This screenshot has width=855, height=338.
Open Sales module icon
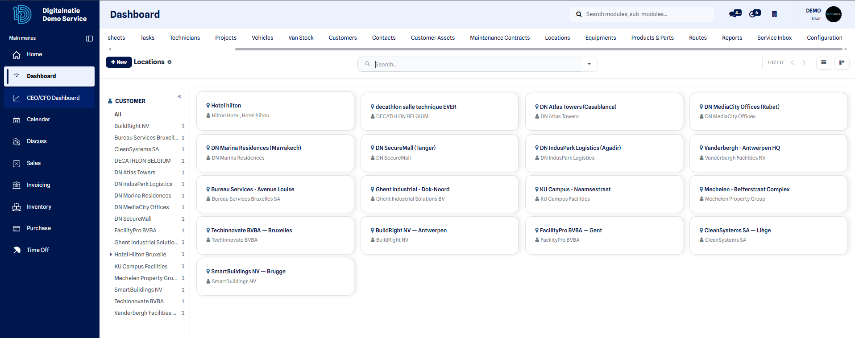click(x=17, y=163)
